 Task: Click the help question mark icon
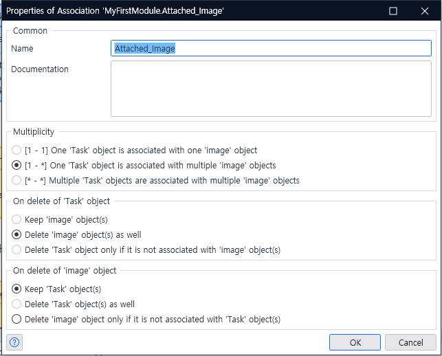point(14,342)
